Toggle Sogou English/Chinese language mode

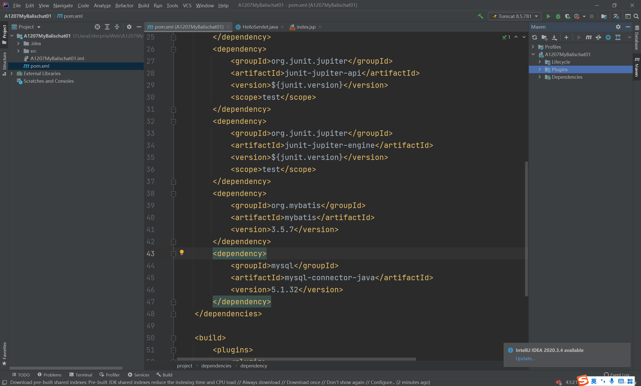(594, 381)
